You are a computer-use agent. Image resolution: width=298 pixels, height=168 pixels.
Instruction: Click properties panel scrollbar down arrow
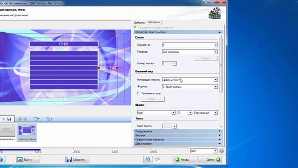point(221,127)
